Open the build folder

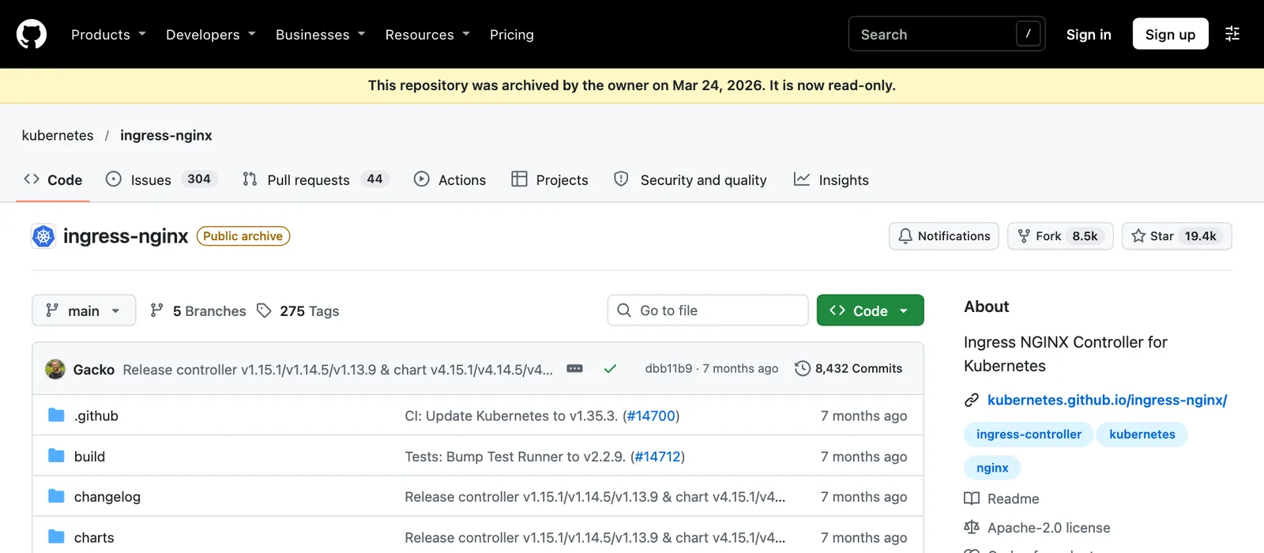[x=89, y=457]
